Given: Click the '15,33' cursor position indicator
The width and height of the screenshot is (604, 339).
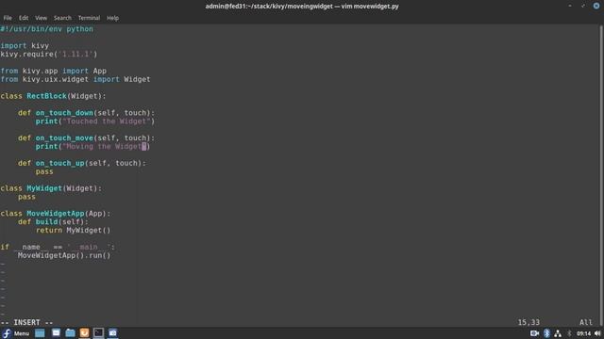Looking at the screenshot, I should click(528, 322).
